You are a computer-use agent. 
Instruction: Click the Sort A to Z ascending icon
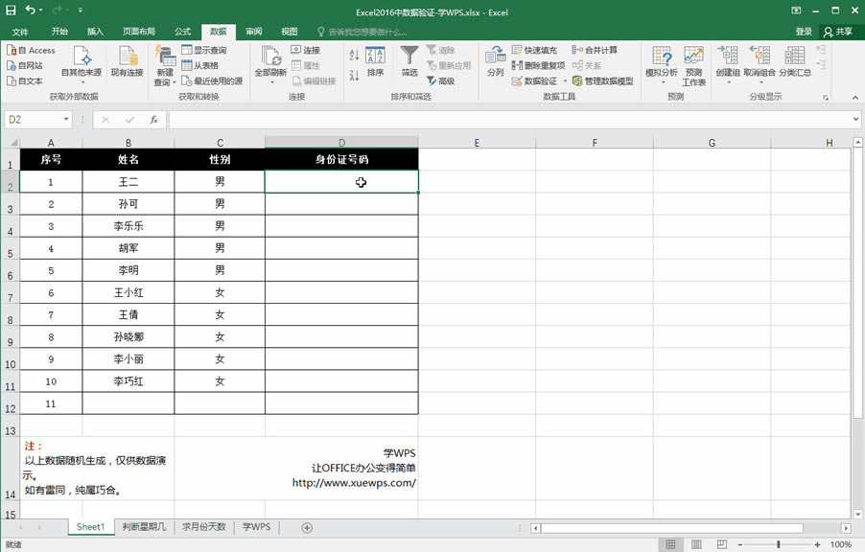352,50
